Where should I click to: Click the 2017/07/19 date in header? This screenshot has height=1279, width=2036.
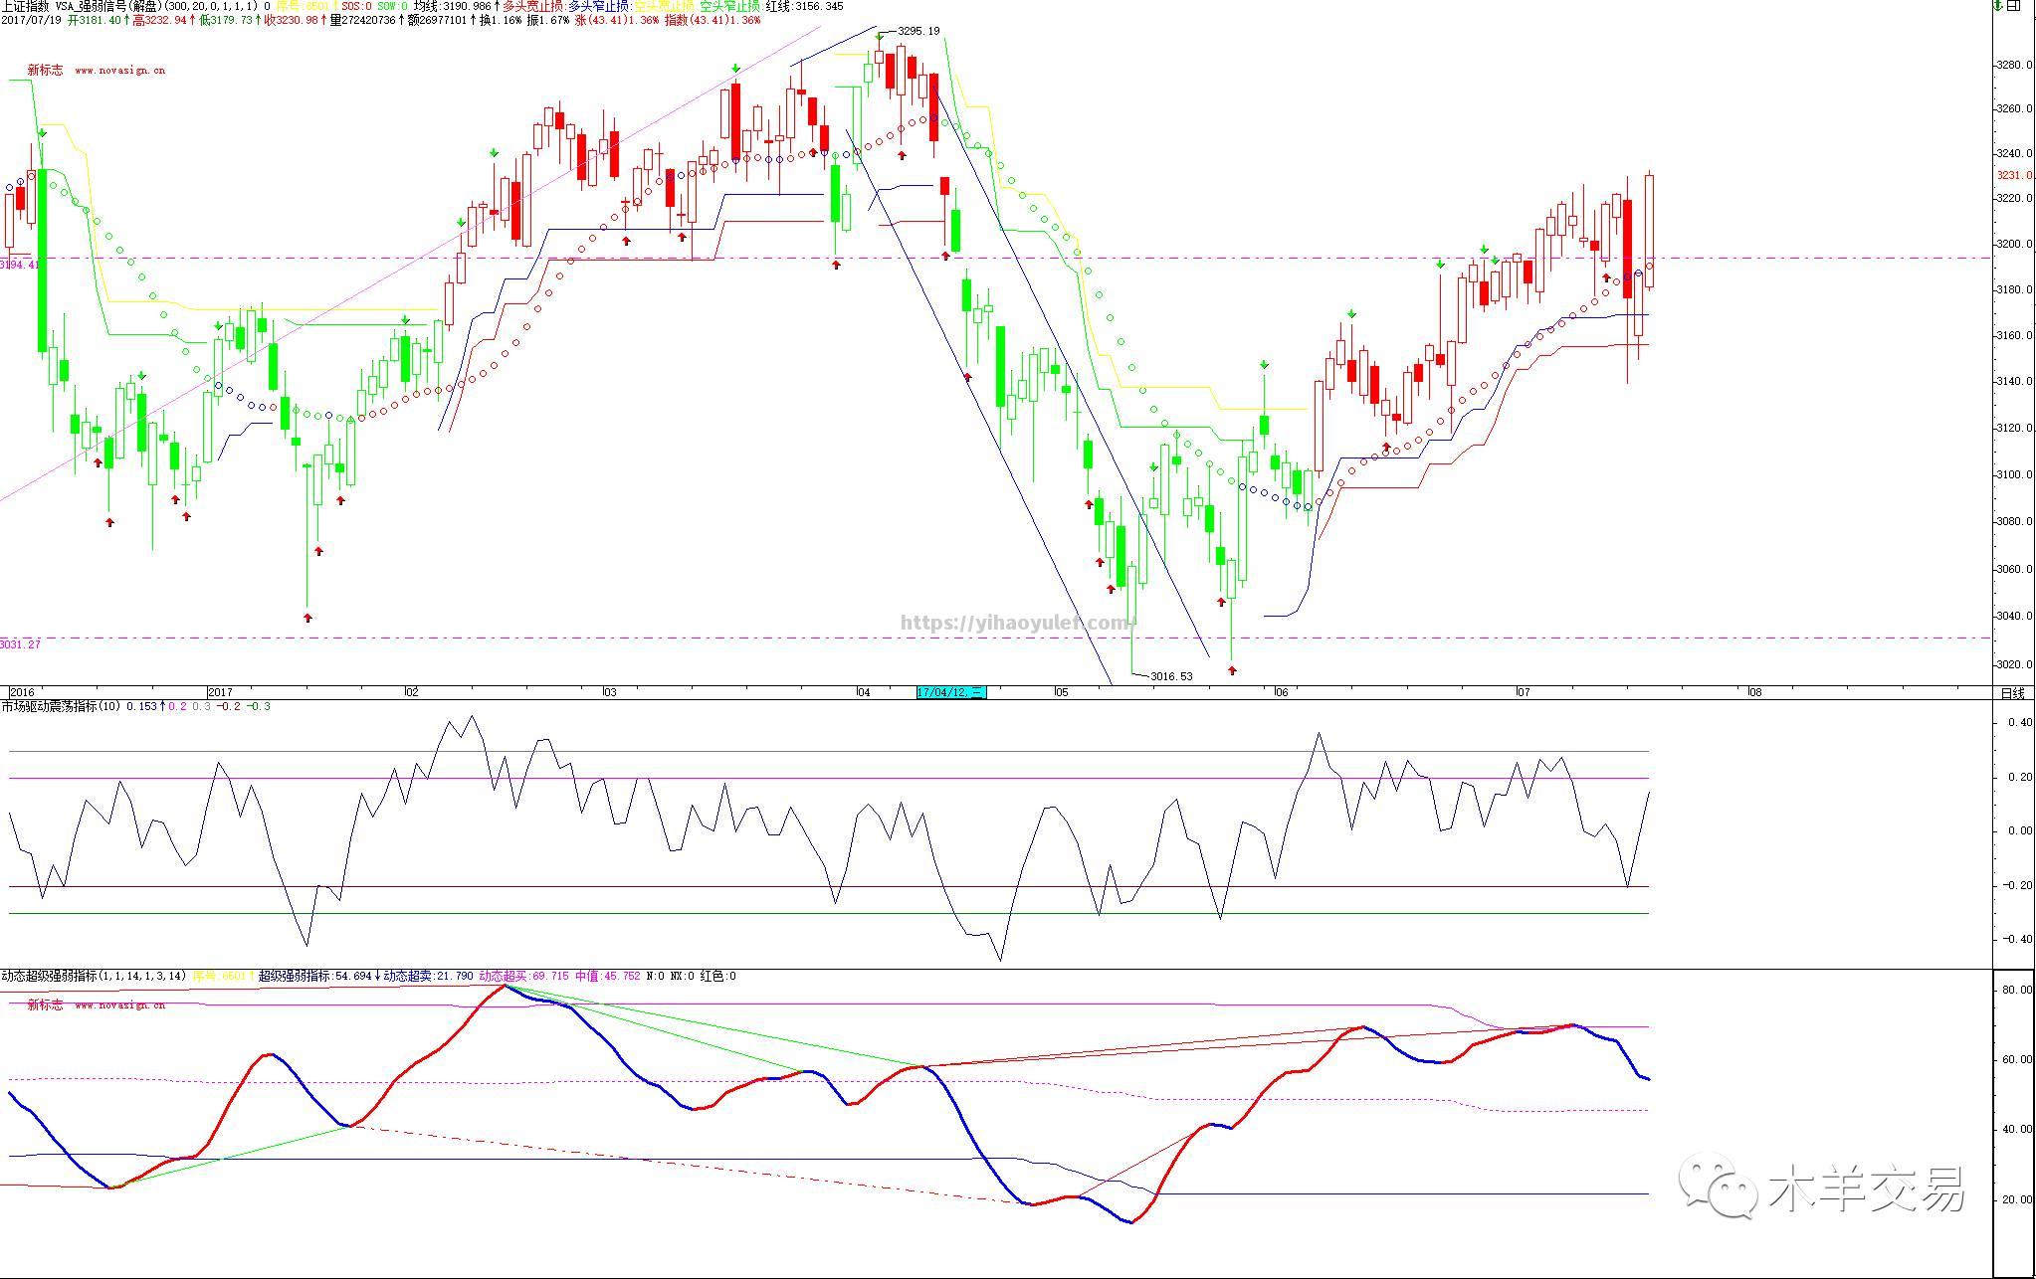click(32, 20)
